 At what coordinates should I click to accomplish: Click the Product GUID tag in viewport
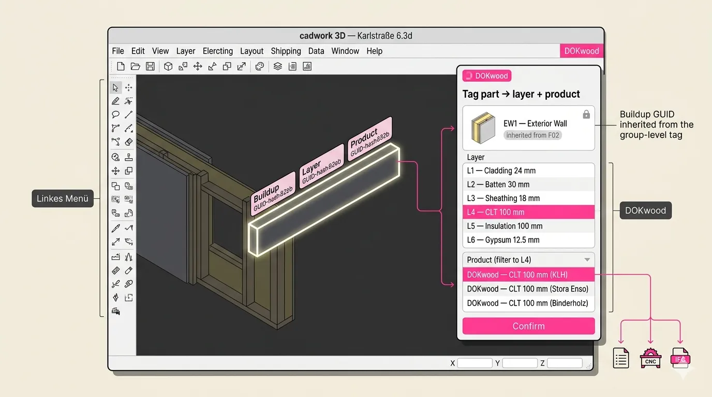tap(370, 140)
